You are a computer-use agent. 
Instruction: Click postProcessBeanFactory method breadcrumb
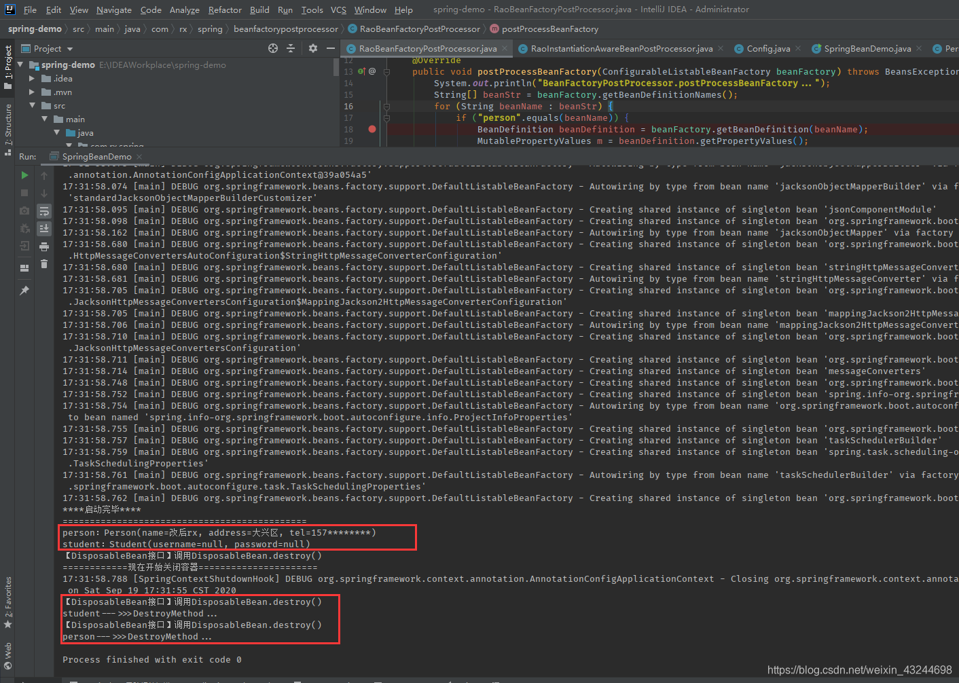(545, 29)
